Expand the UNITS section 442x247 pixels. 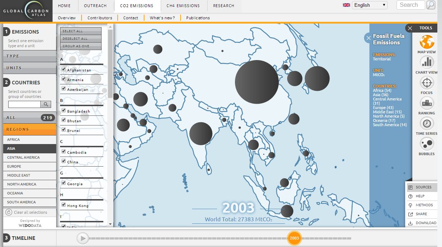coord(30,68)
